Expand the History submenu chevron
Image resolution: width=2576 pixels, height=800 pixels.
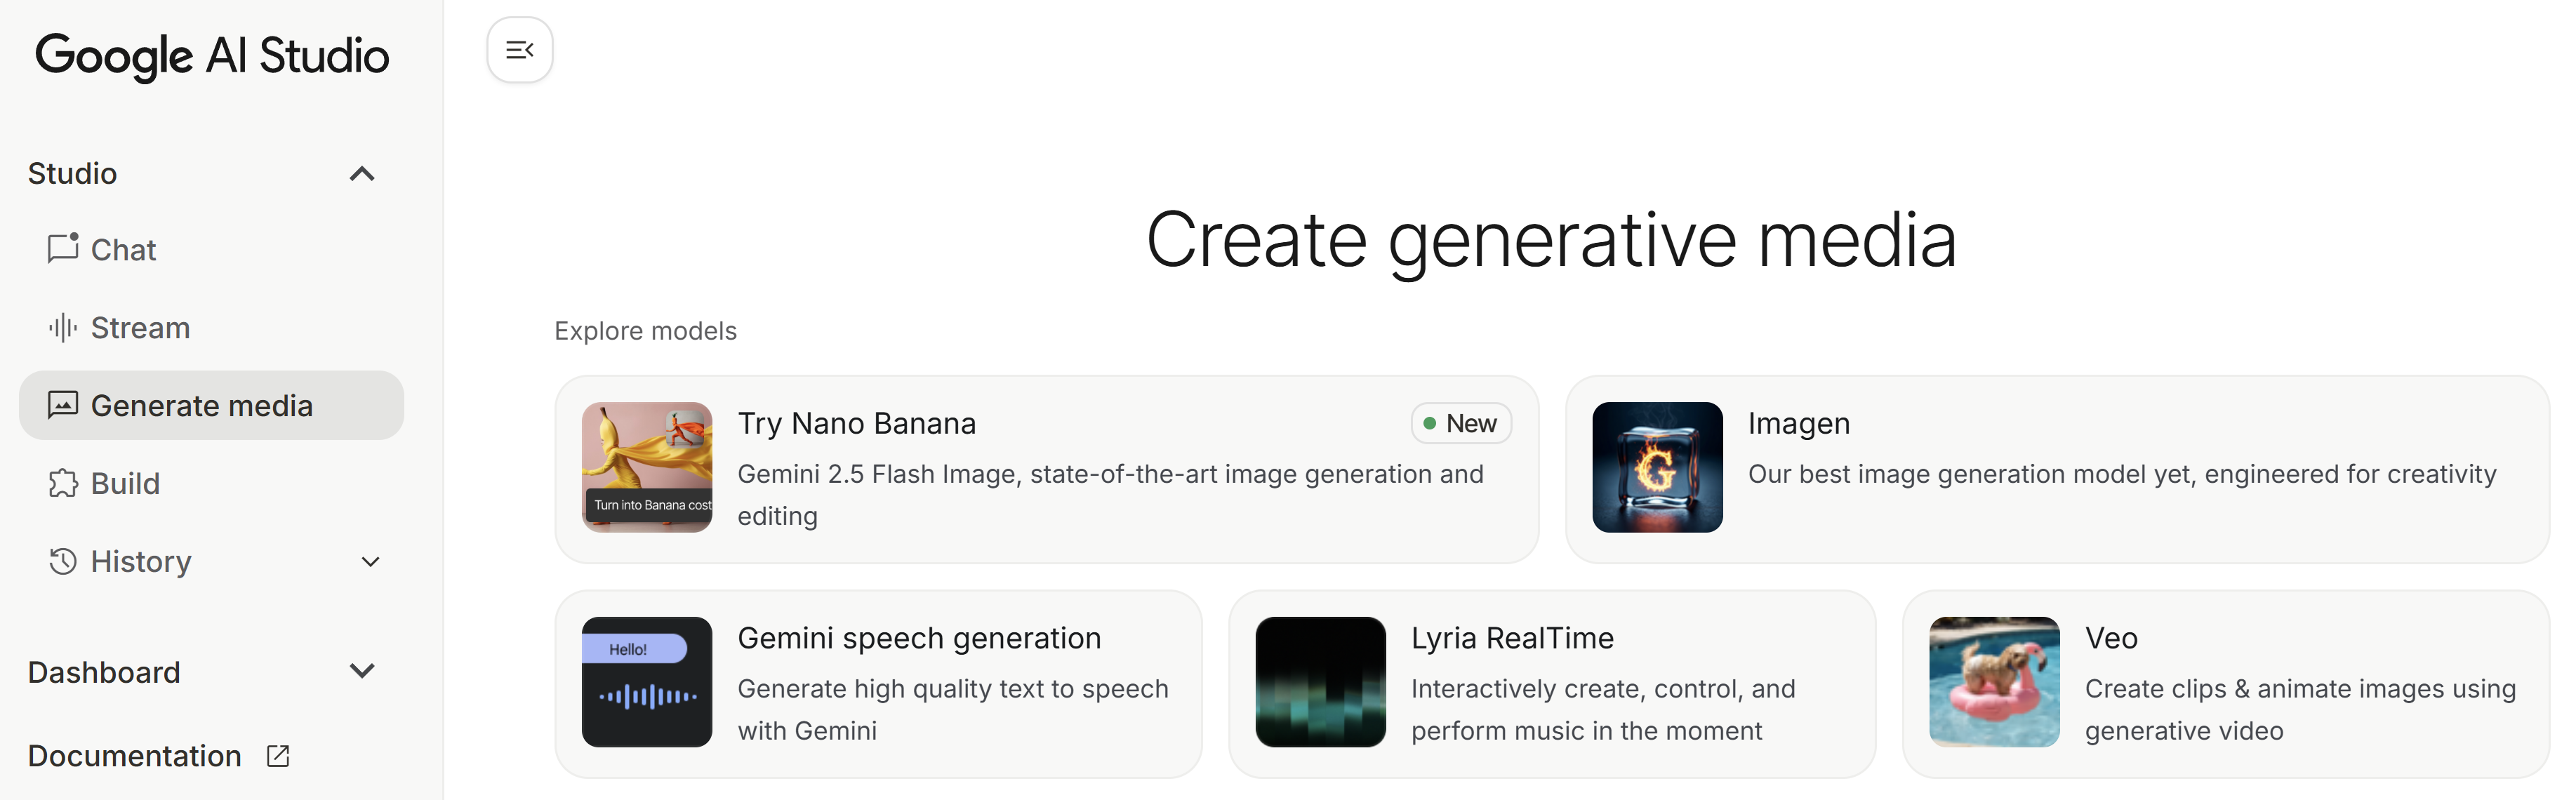point(370,562)
